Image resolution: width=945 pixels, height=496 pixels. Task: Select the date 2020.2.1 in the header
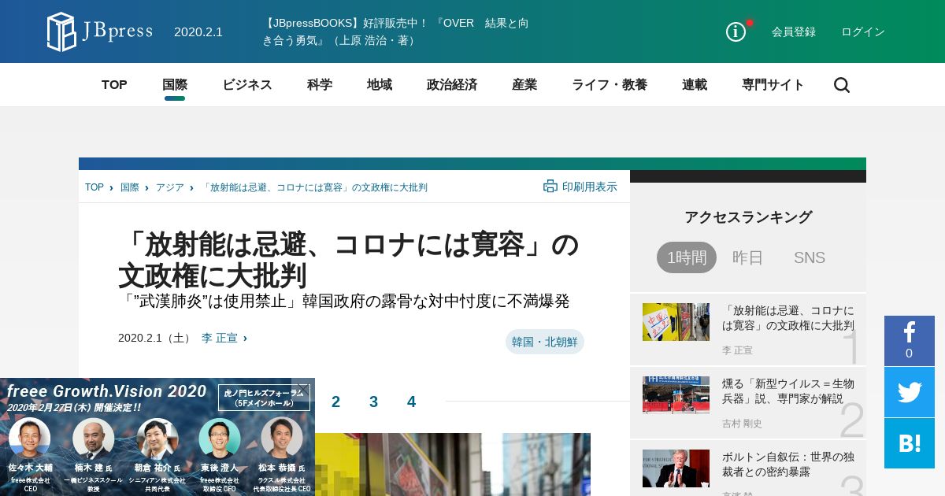click(x=198, y=31)
